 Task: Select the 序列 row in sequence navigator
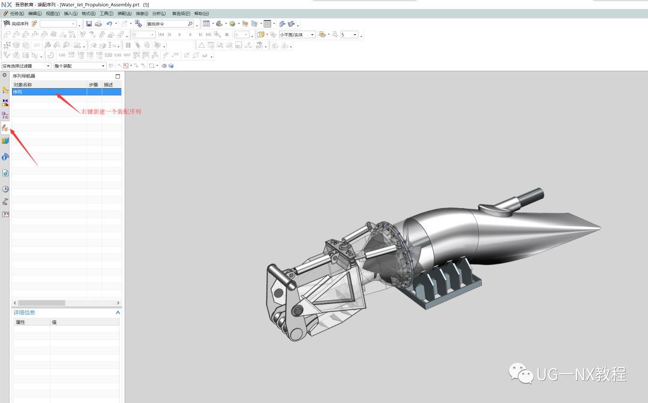pyautogui.click(x=67, y=92)
